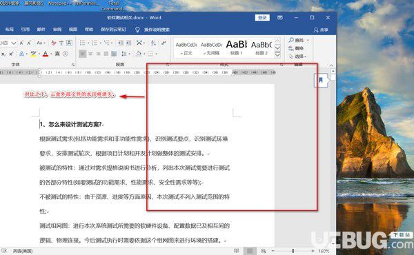Image resolution: width=414 pixels, height=255 pixels.
Task: Sort paragraph text ascending
Action: coord(153,43)
